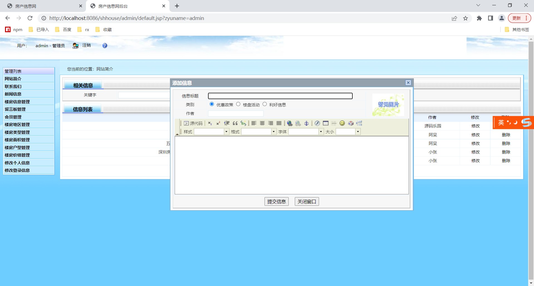Click the create div container icon
The height and width of the screenshot is (286, 534).
[243, 123]
